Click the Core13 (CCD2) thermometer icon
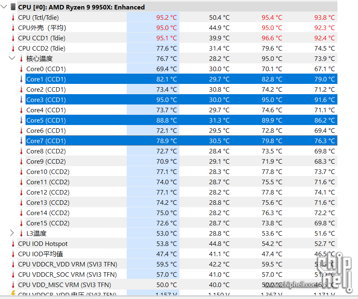358x299 pixels. click(21, 202)
